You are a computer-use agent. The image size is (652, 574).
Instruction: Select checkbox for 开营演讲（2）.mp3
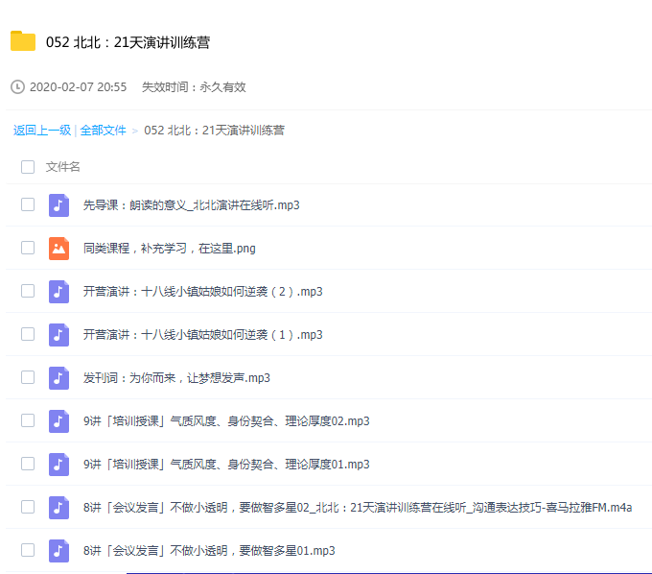28,291
